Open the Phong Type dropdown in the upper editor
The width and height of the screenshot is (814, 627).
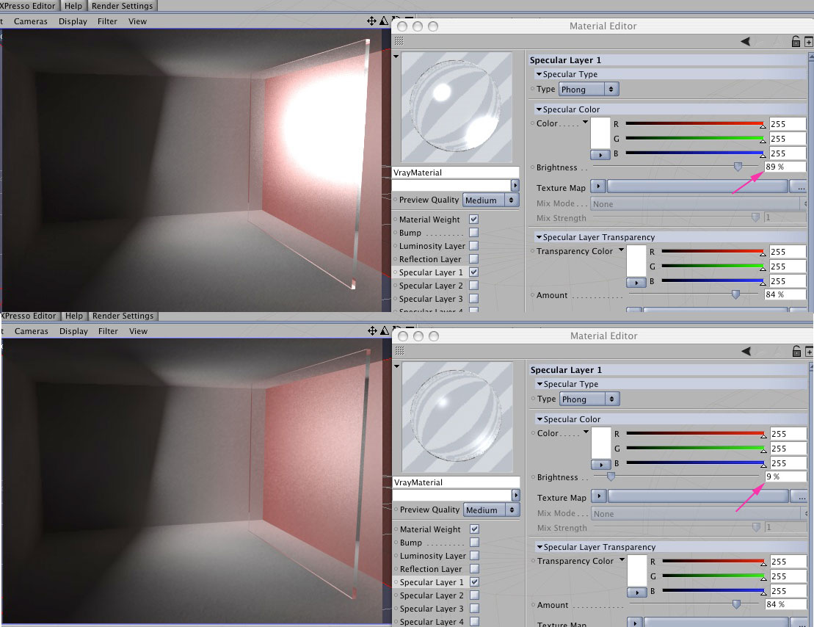(589, 90)
